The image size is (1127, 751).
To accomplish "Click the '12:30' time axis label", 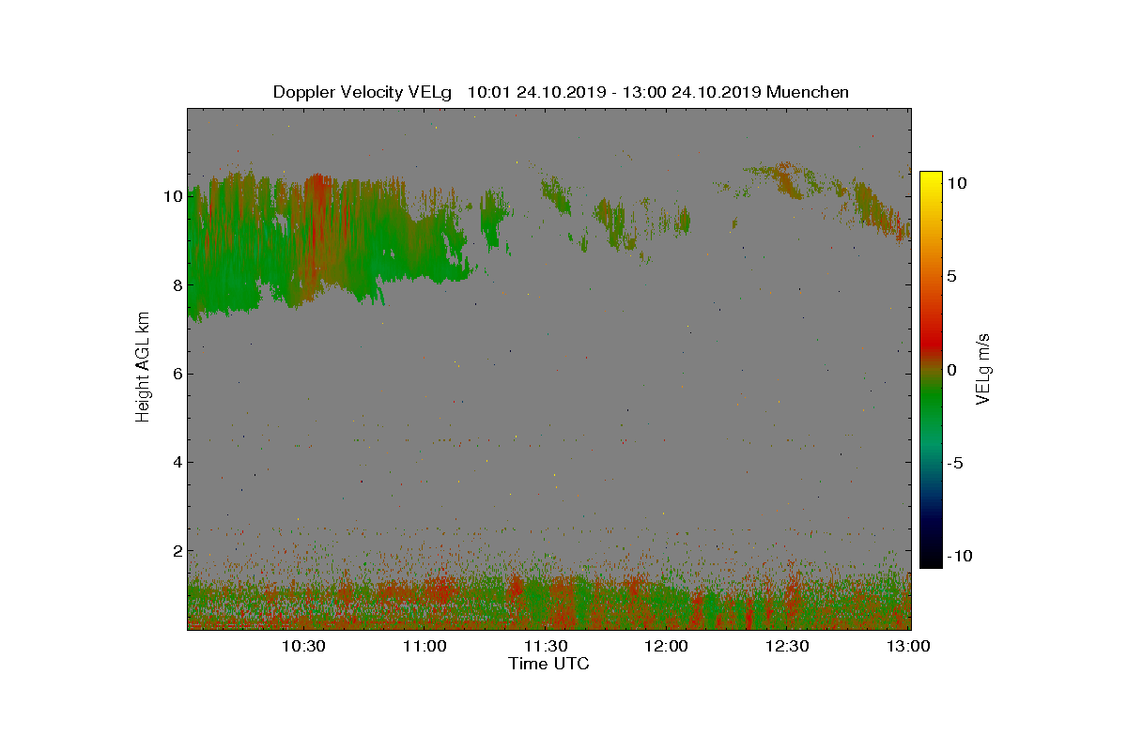I will [787, 646].
